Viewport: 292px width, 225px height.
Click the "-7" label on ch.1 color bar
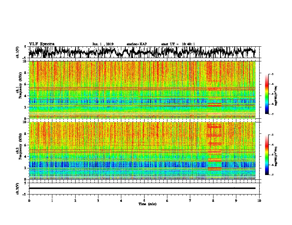[x=272, y=114]
